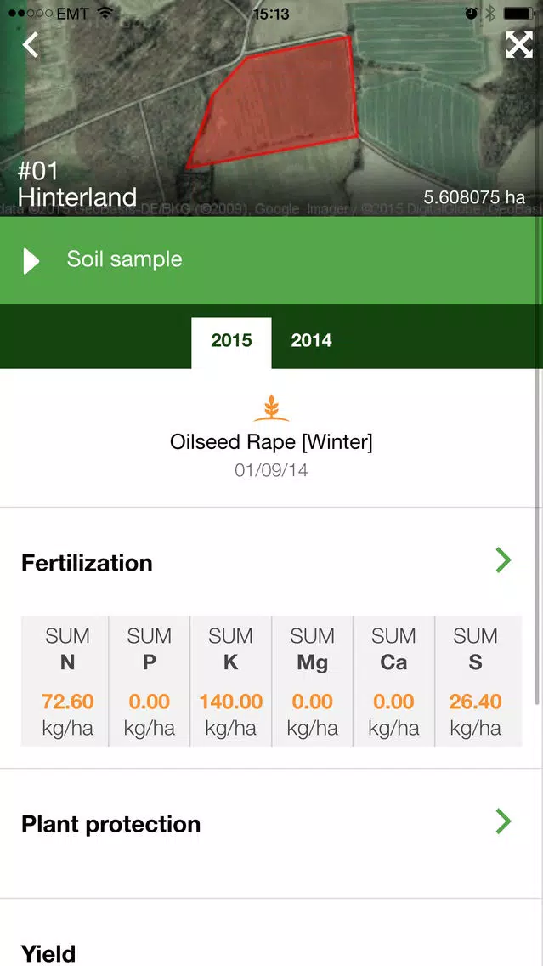The height and width of the screenshot is (966, 543).
Task: Tap the orange crop plant icon
Action: tap(271, 408)
